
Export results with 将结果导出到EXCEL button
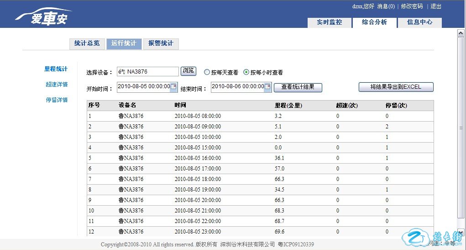[x=396, y=87]
